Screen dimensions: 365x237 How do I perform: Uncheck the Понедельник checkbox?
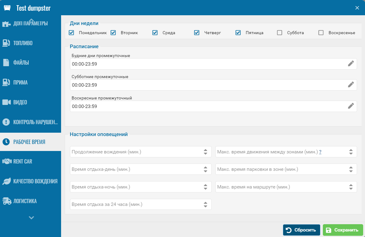(x=71, y=33)
